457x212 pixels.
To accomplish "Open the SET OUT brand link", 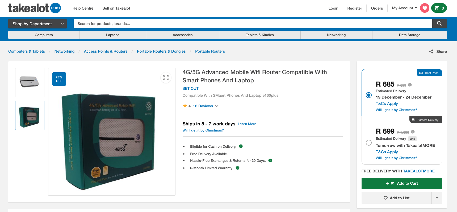I will coord(190,88).
